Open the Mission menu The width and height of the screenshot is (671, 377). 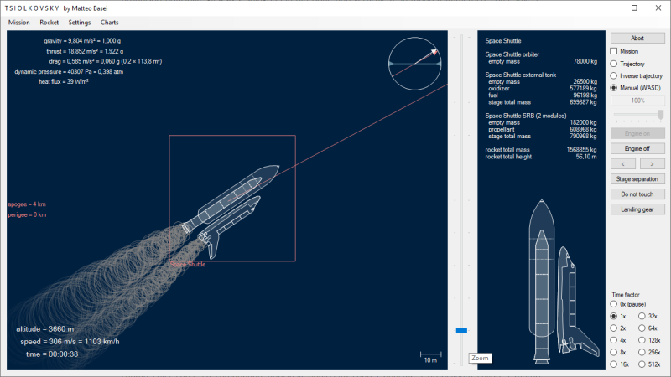(18, 23)
